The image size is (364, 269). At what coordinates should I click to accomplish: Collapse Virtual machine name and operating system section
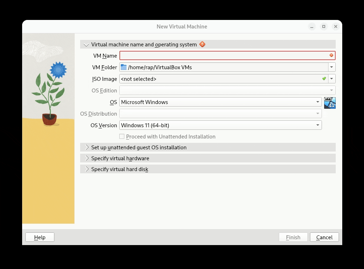pos(86,45)
